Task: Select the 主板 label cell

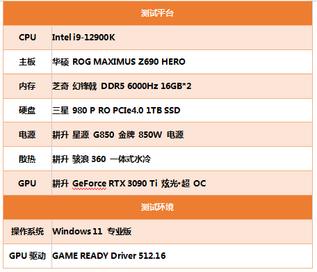Action: [x=27, y=62]
